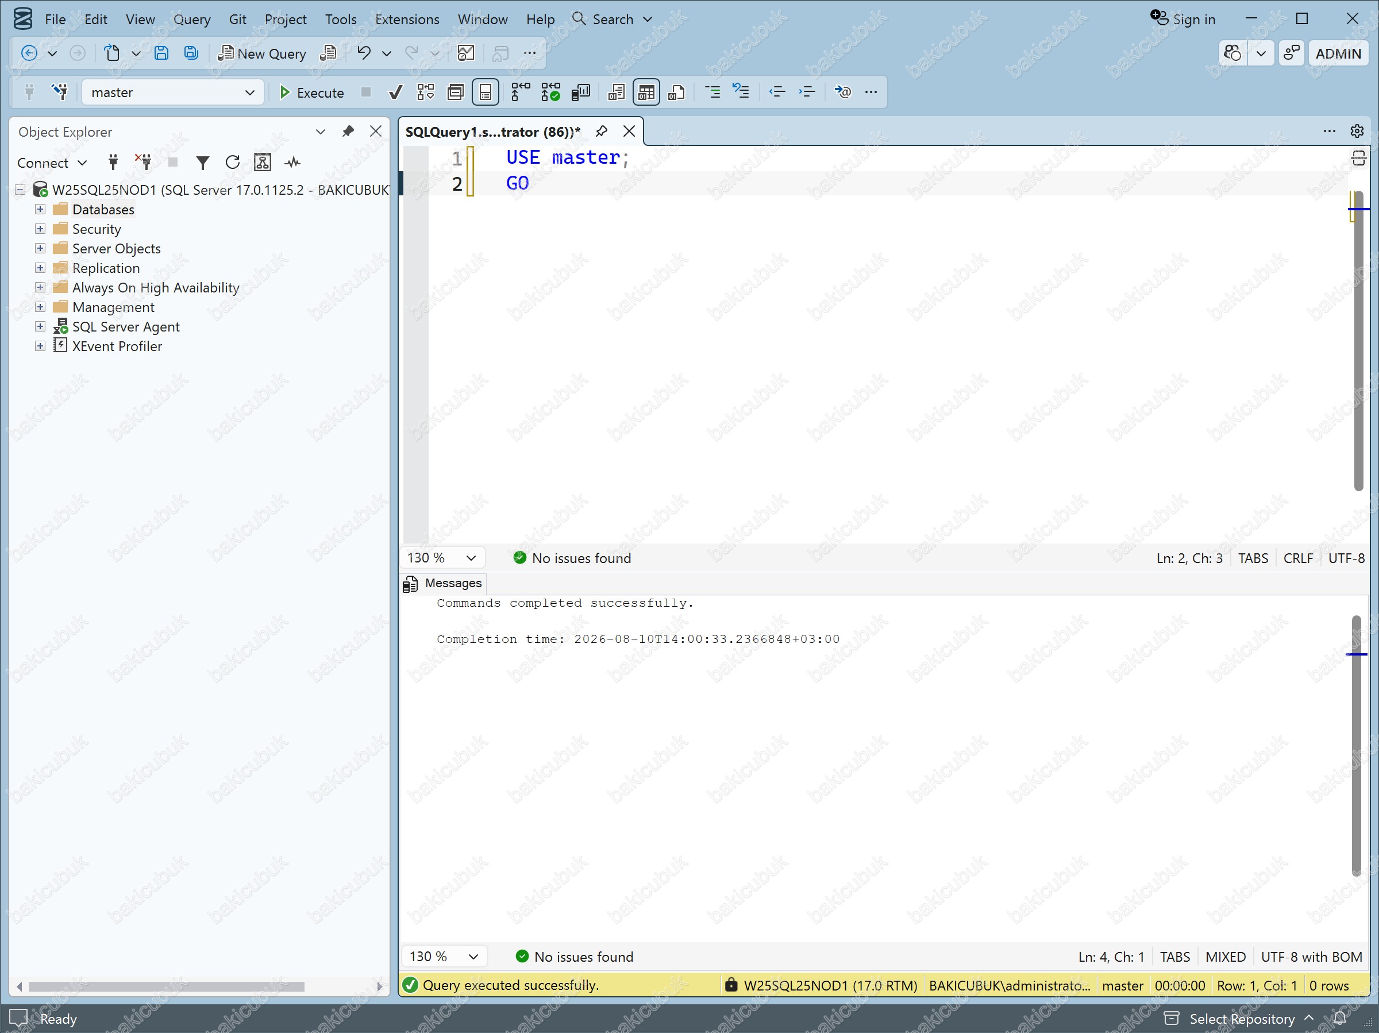The image size is (1379, 1033).
Task: Expand the SQL Server Agent node
Action: [x=40, y=326]
